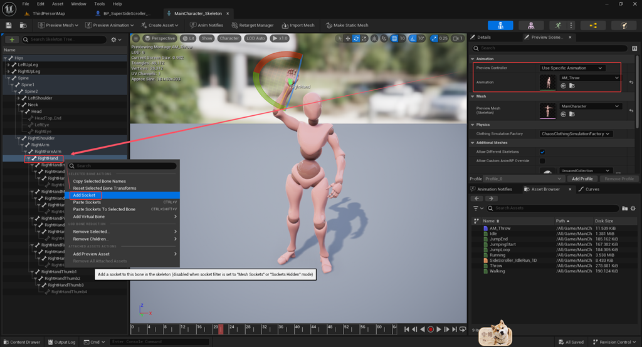This screenshot has width=642, height=347.
Task: Open Physics asset mode icon
Action: click(624, 26)
